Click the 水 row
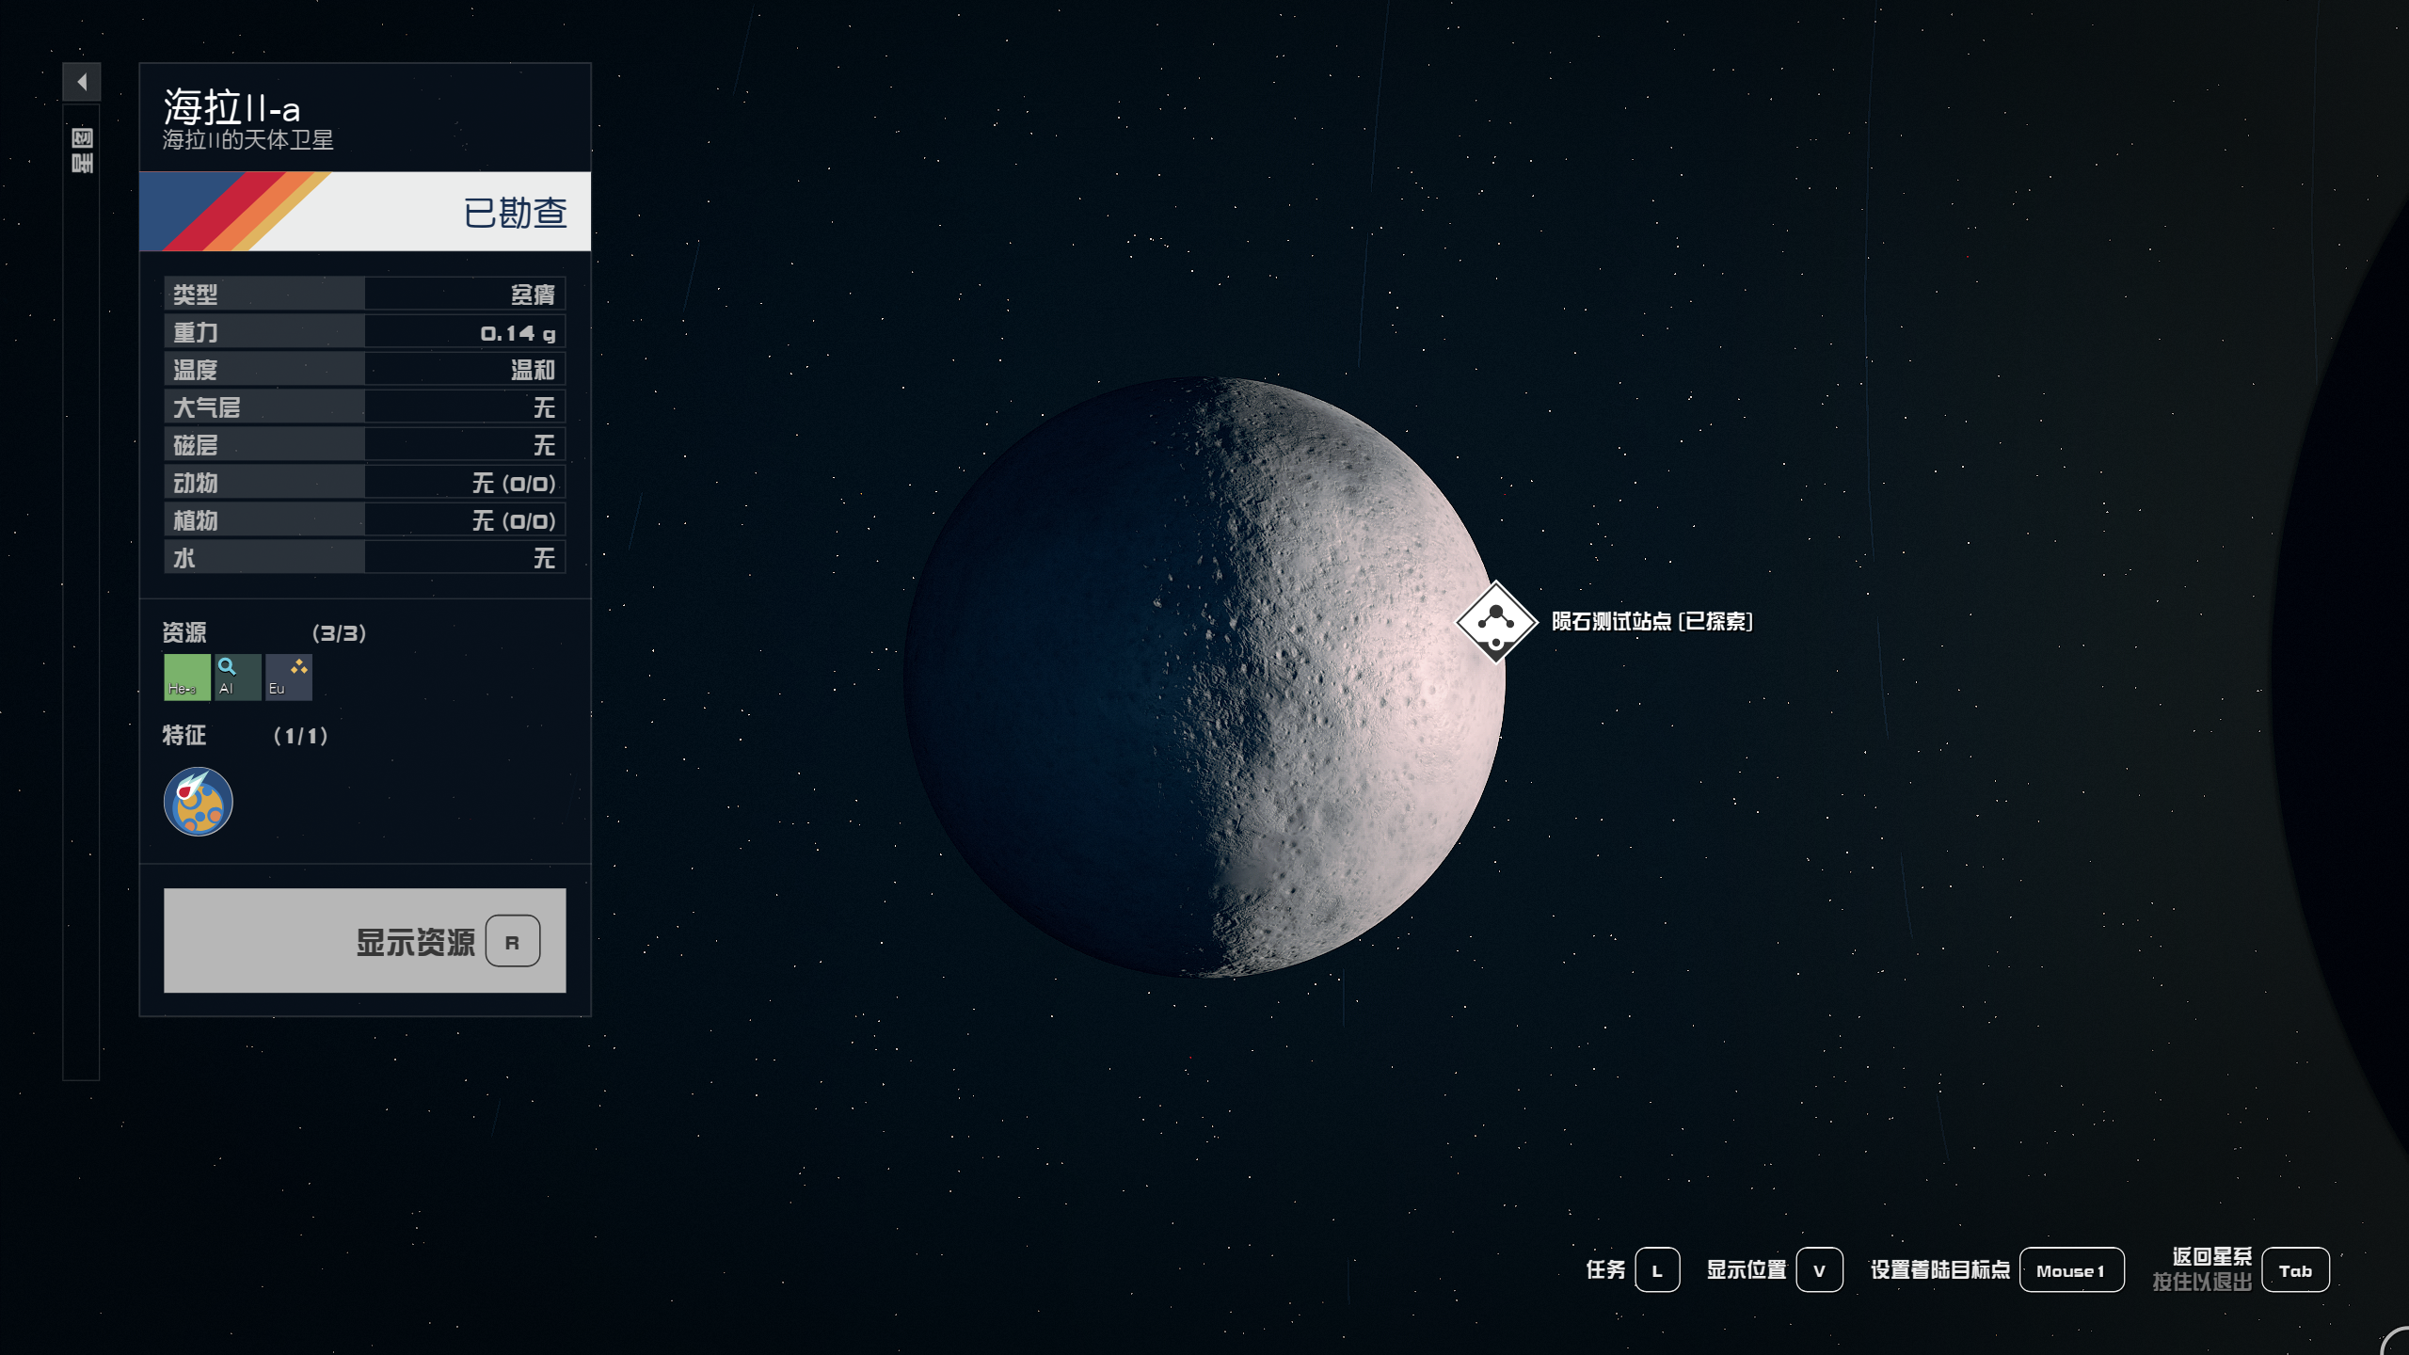The height and width of the screenshot is (1355, 2409). pos(365,557)
